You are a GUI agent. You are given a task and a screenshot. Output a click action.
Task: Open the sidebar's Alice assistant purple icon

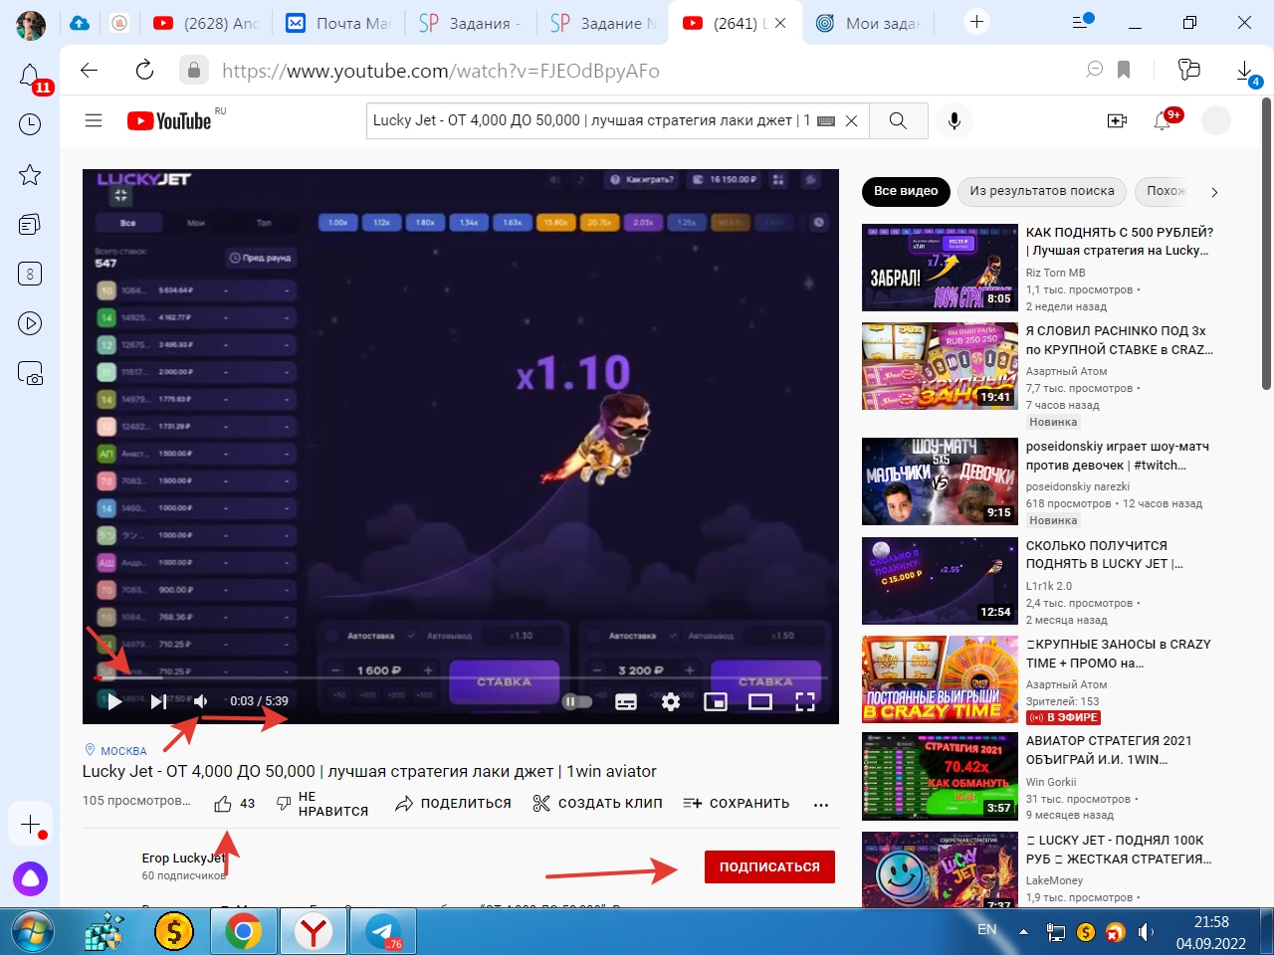(x=30, y=879)
